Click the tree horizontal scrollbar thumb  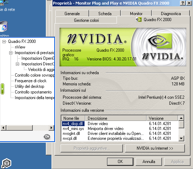tap(20, 128)
